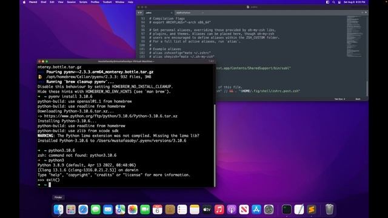Open the brown Contacts Dock icon

click(x=170, y=210)
